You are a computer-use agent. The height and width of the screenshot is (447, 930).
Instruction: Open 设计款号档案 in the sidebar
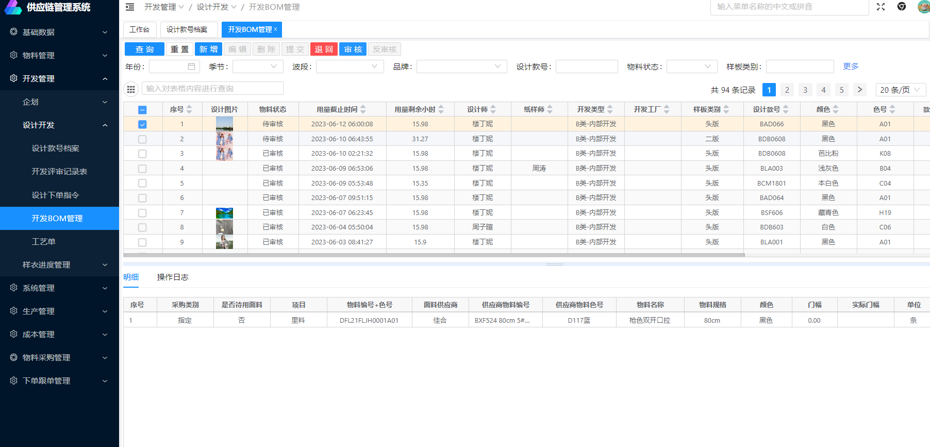[56, 148]
